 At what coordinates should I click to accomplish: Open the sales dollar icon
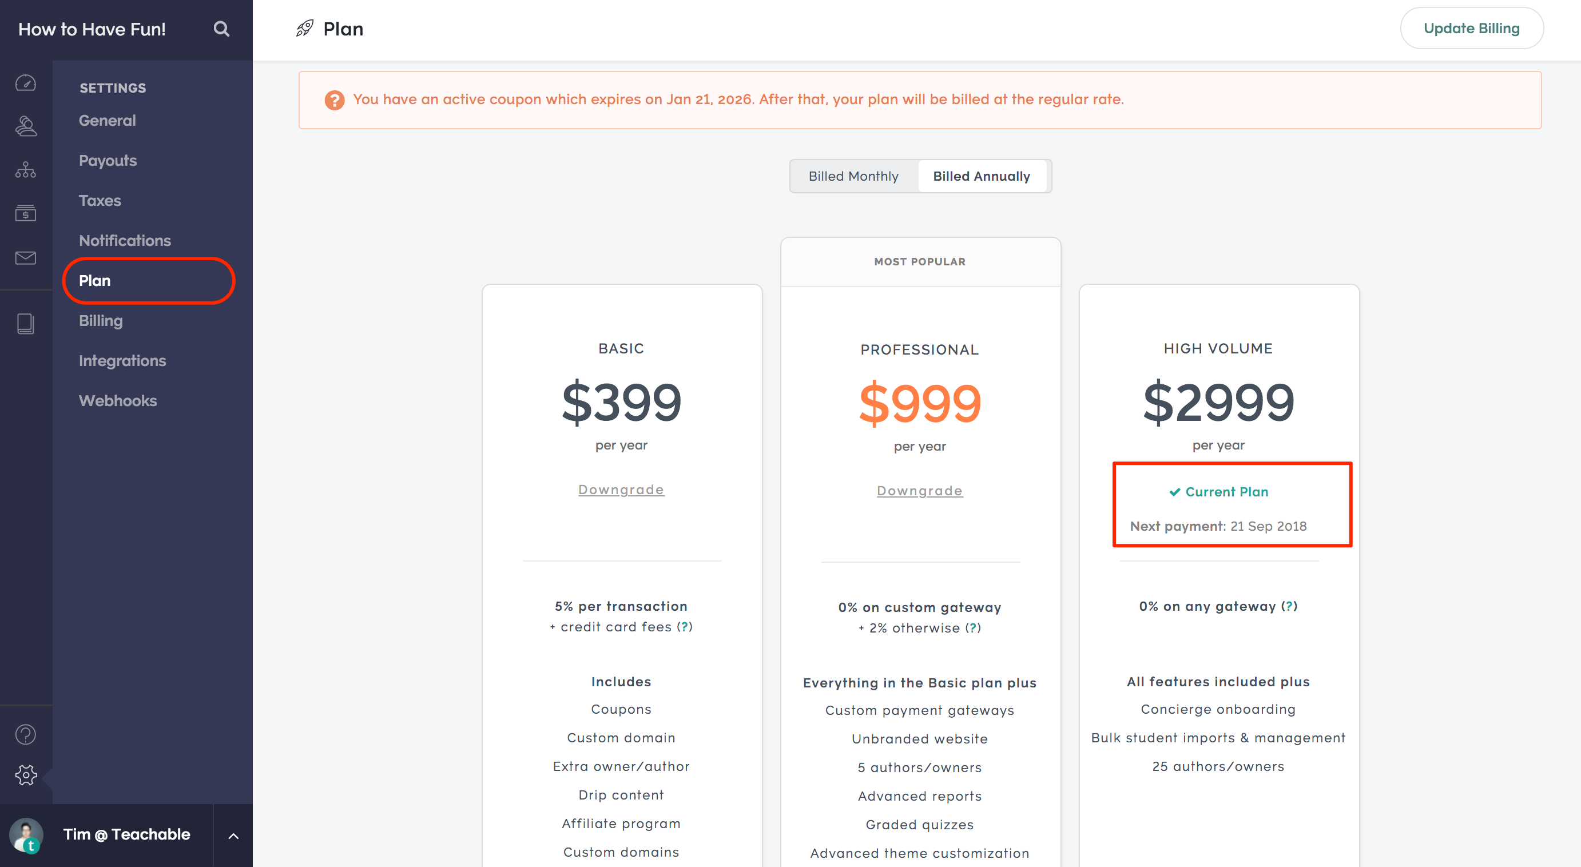coord(26,213)
